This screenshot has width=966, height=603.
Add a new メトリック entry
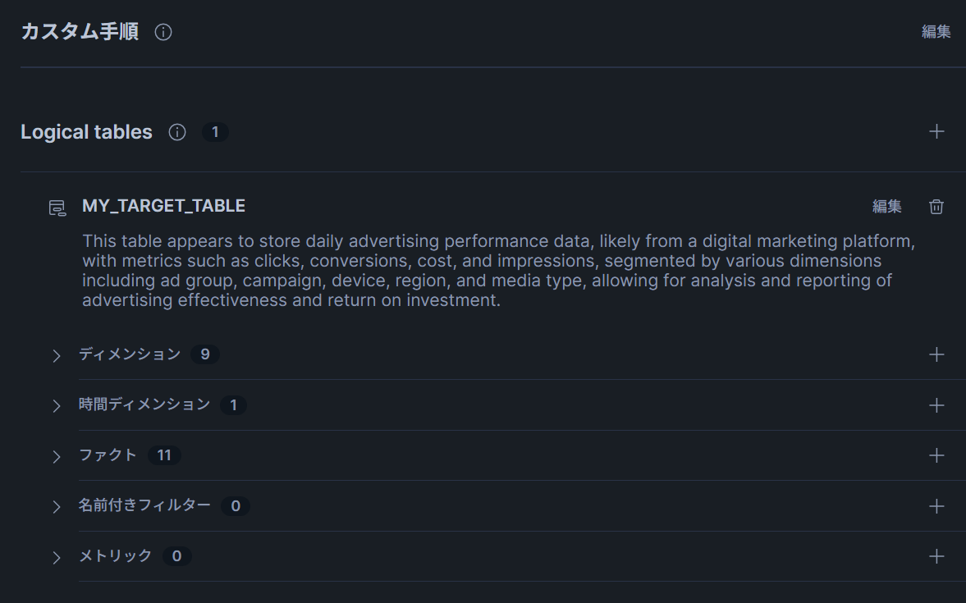(936, 556)
